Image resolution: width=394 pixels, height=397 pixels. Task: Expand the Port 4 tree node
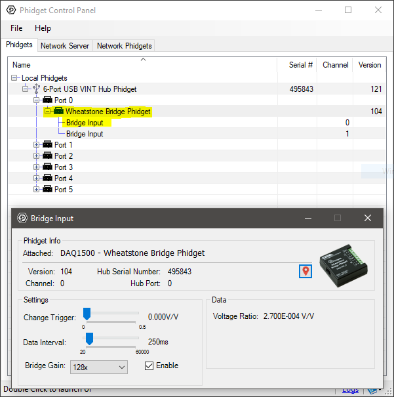pos(37,178)
